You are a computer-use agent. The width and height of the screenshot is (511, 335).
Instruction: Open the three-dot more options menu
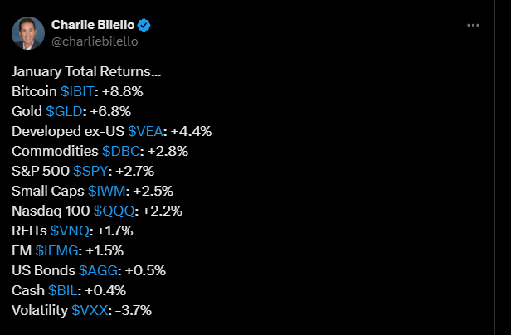pos(473,25)
